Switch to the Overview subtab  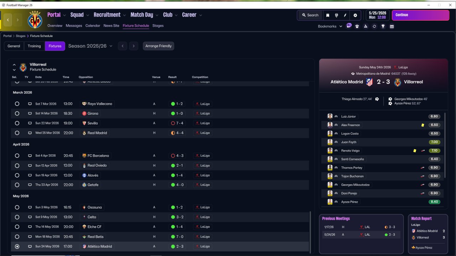[x=55, y=26]
